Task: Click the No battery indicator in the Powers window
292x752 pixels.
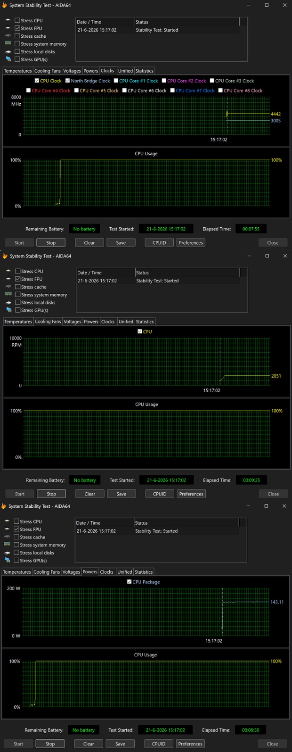Action: point(83,730)
